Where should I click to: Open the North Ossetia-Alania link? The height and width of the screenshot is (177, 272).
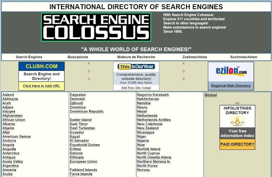[154, 157]
